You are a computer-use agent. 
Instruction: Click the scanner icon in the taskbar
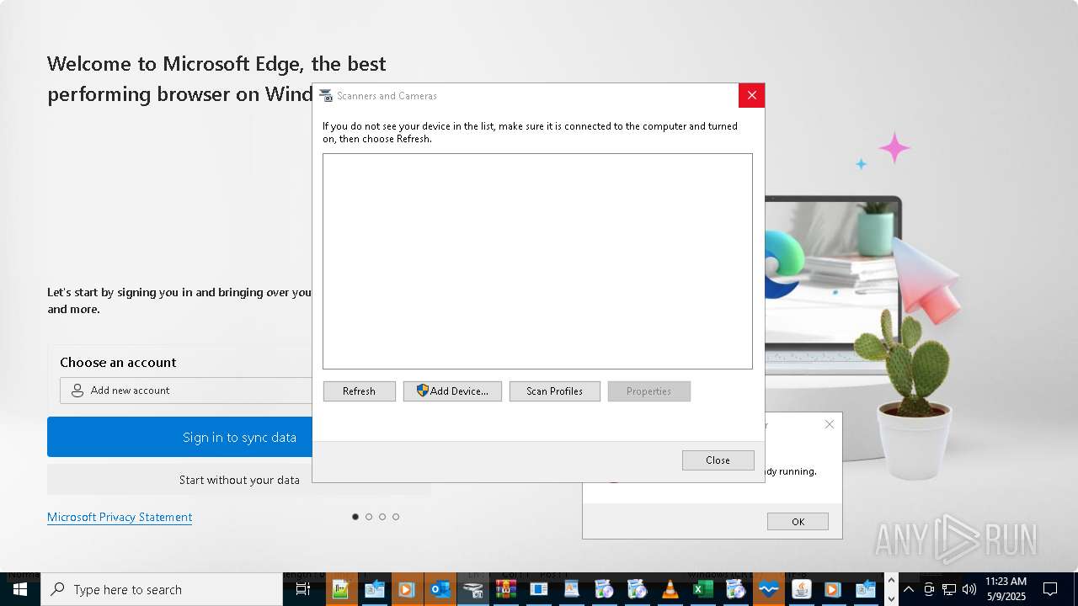pyautogui.click(x=473, y=589)
